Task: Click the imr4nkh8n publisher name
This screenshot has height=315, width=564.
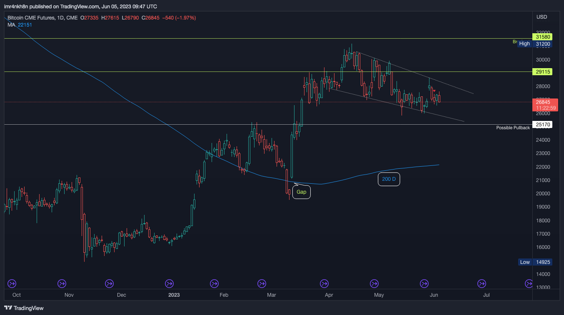Action: pyautogui.click(x=17, y=7)
